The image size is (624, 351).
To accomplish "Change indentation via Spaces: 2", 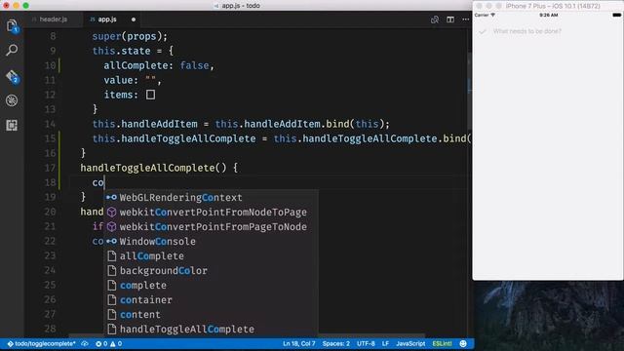I will point(335,343).
